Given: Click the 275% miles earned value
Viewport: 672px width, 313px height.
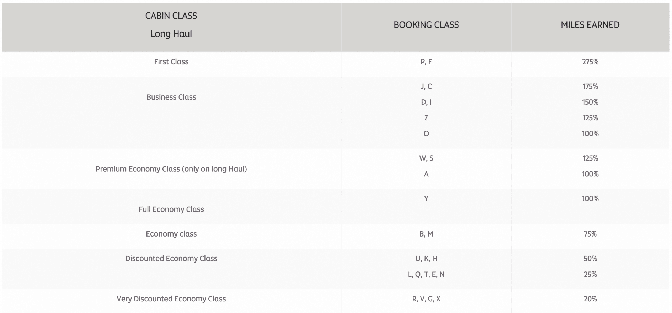Looking at the screenshot, I should (590, 62).
